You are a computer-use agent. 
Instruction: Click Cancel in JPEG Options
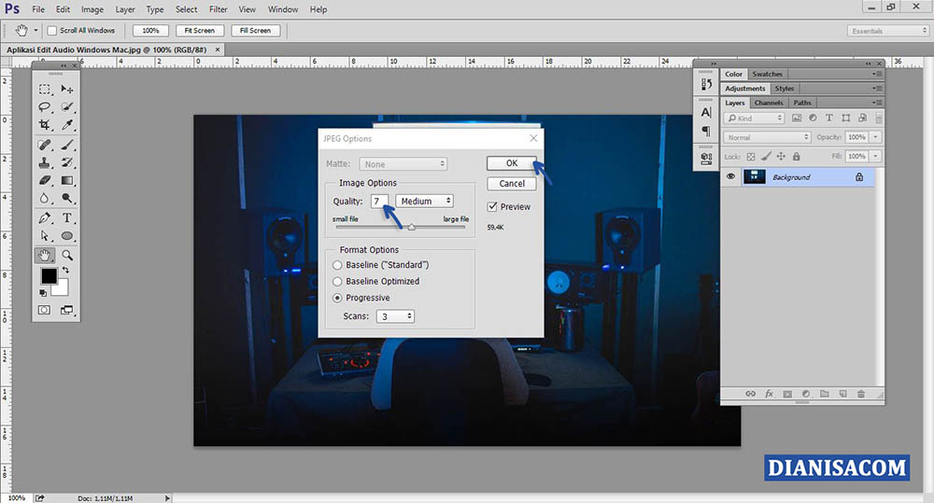pos(512,183)
